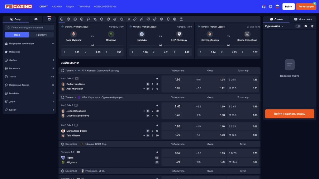Select the MMA fist icon in toolbar
Viewport: 319px width, 179px height.
coord(121,19)
